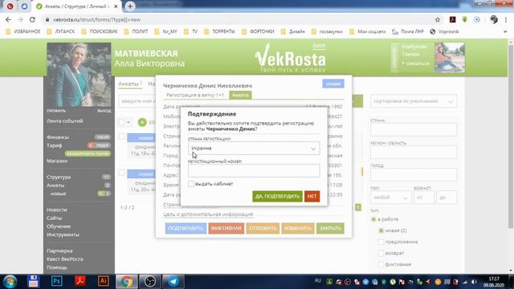Expand the bookmarks overflow chevron

505,31
